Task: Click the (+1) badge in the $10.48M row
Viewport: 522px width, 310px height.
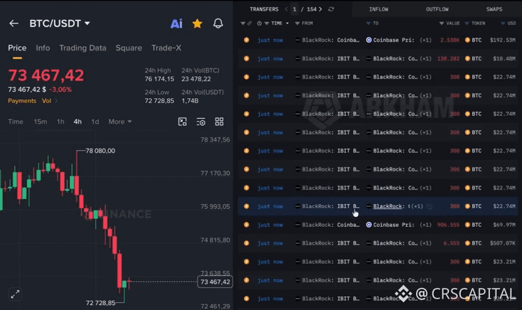Action: (x=426, y=59)
